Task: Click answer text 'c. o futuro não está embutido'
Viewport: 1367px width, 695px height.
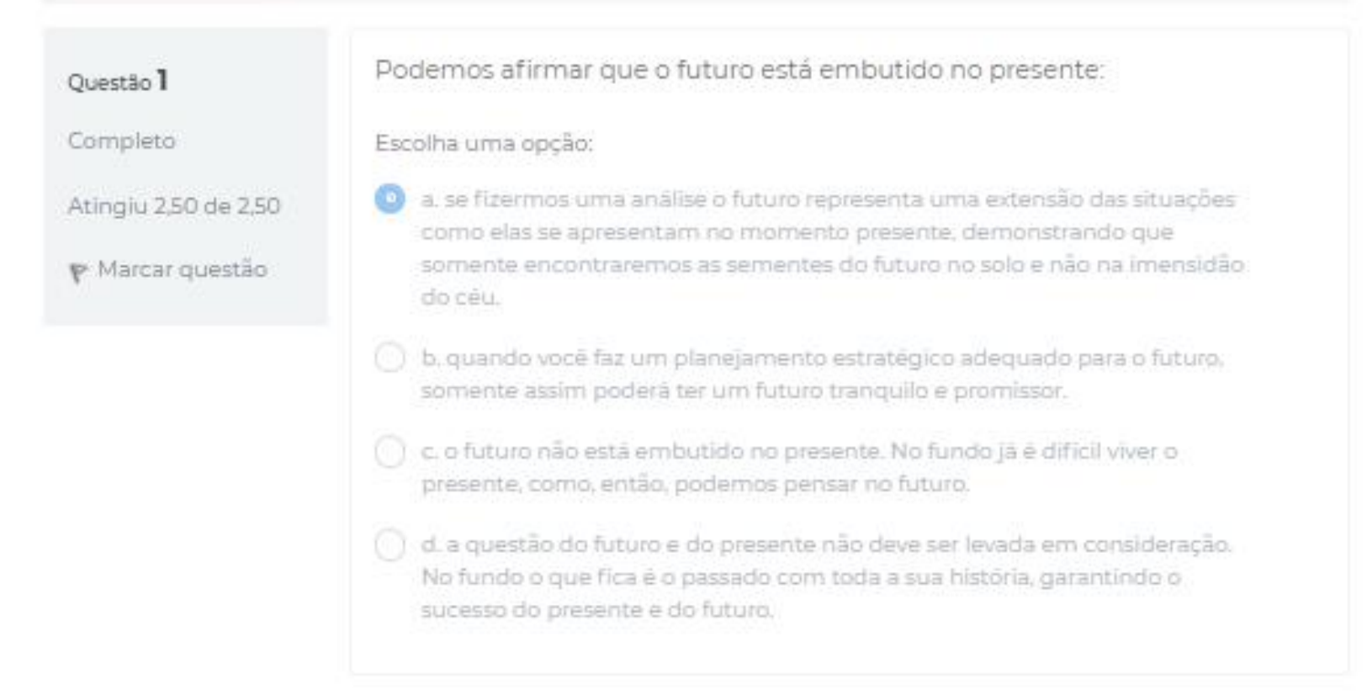Action: 798,452
